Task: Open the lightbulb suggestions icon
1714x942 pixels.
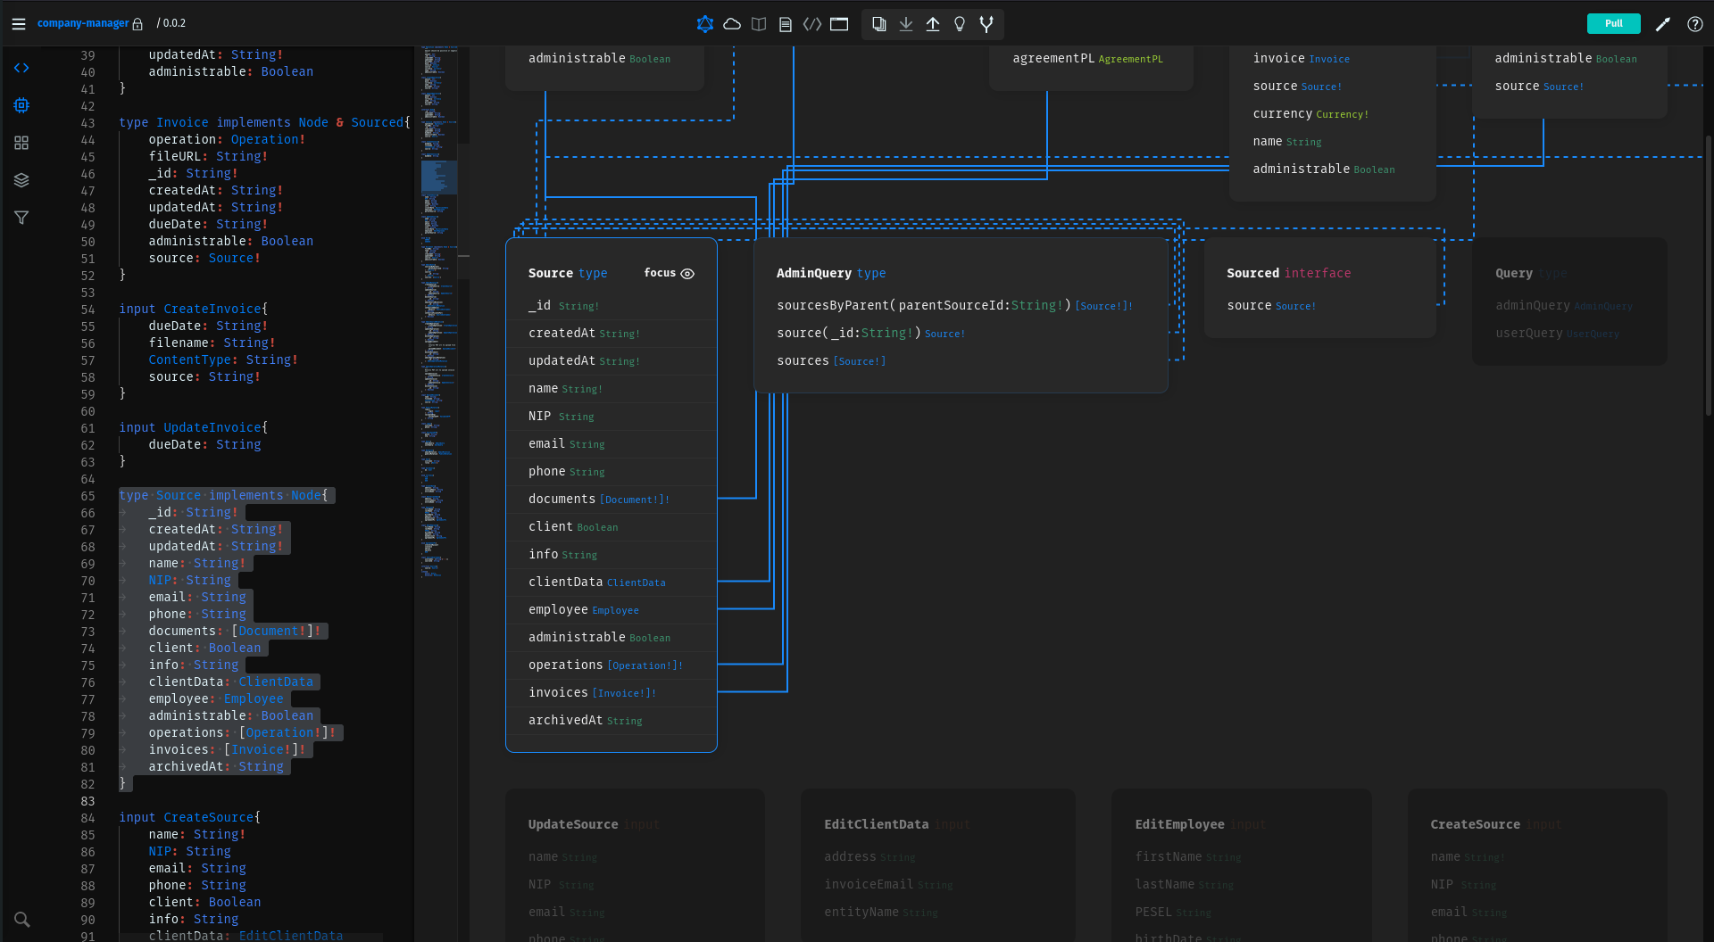Action: (x=960, y=24)
